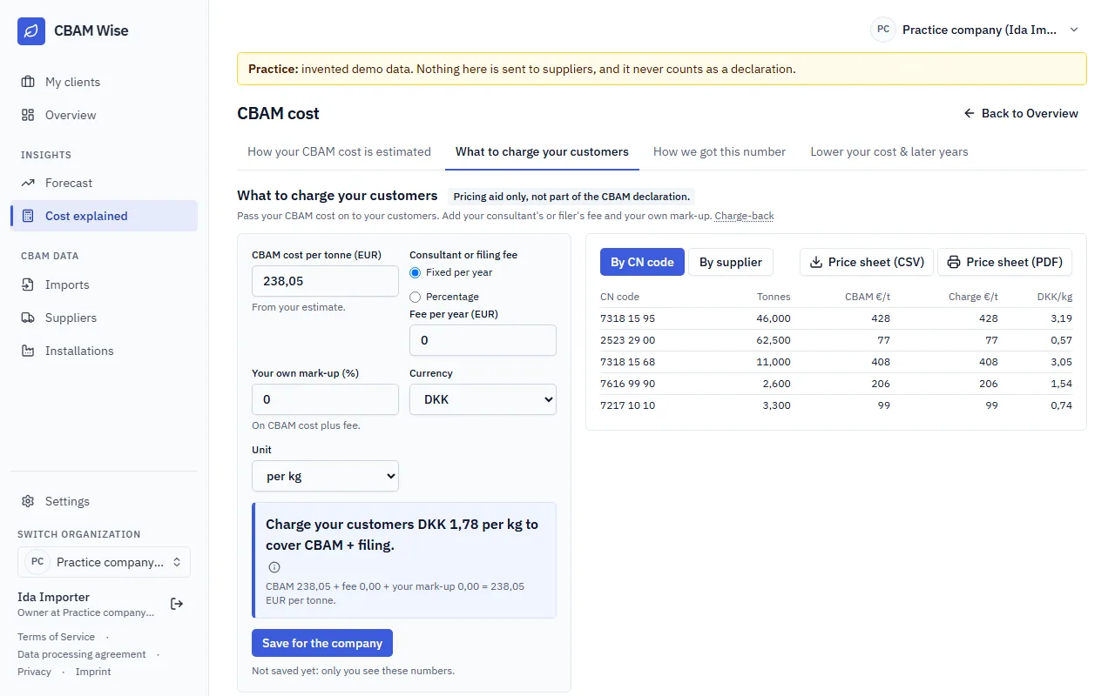This screenshot has width=1115, height=696.
Task: Click the CBAM cost per tonne input field
Action: 325,281
